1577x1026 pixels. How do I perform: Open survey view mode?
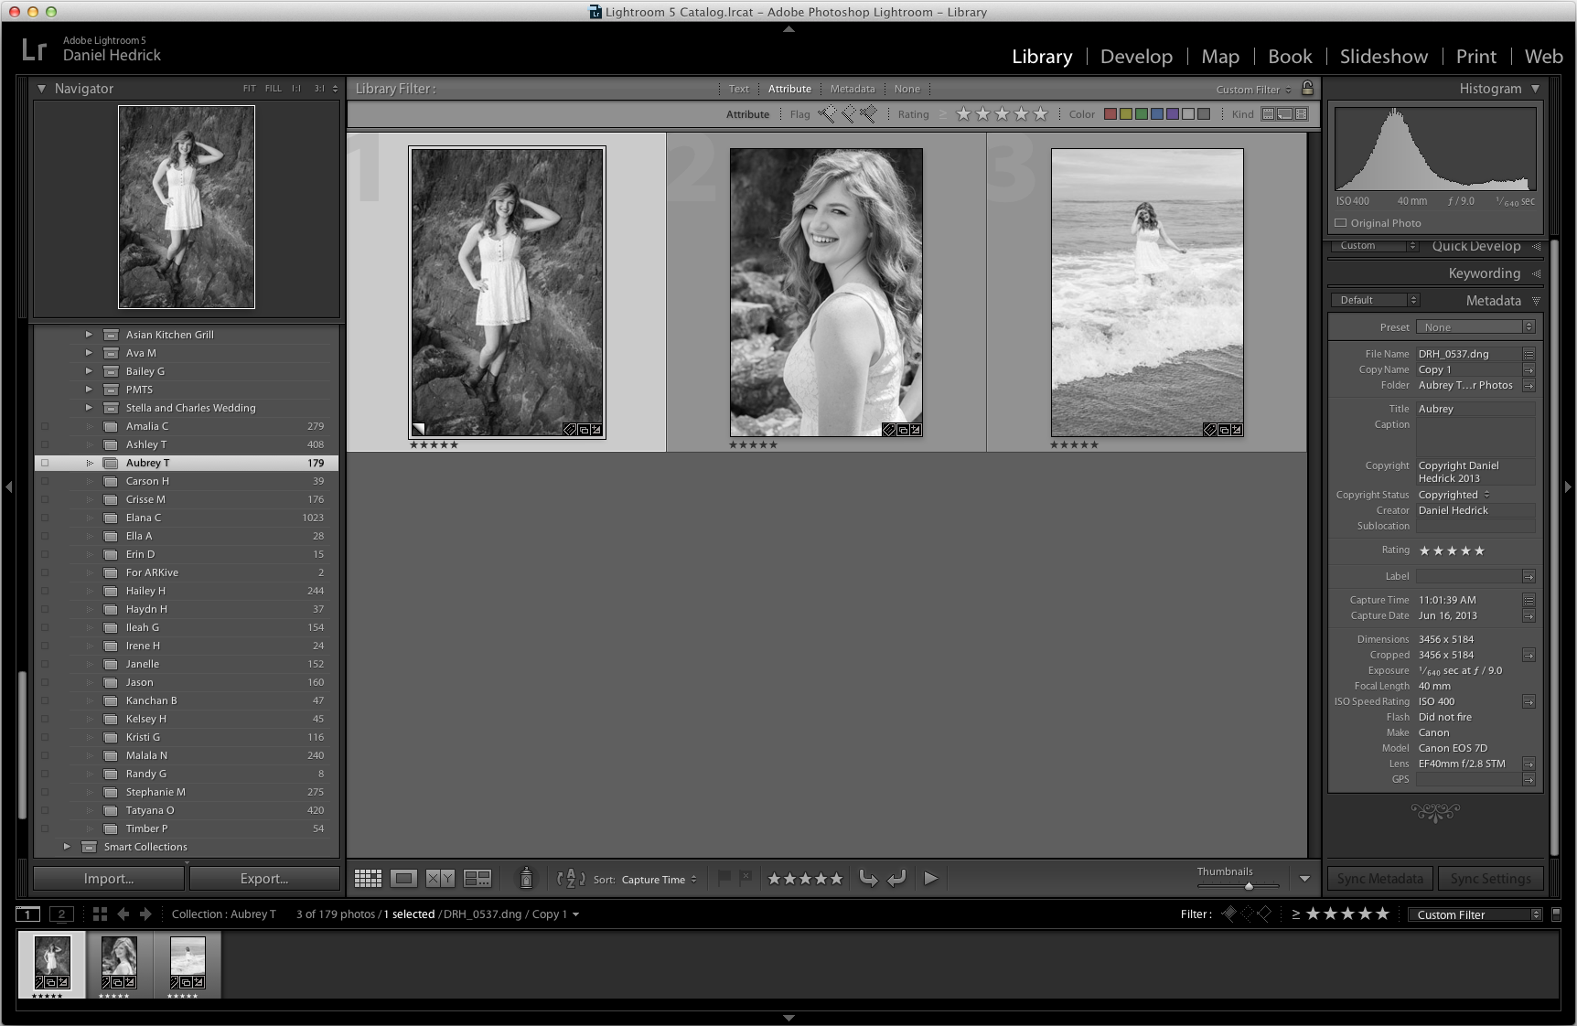pyautogui.click(x=477, y=879)
